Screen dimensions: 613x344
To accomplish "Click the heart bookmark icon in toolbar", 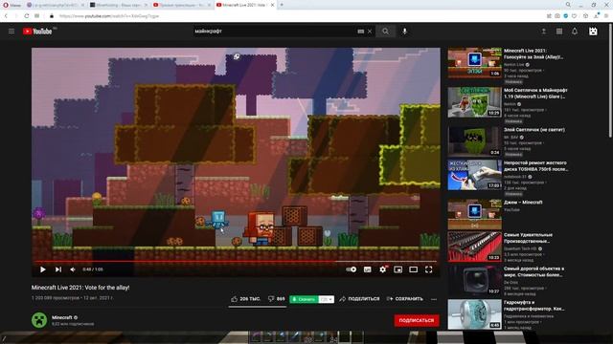I will (574, 16).
